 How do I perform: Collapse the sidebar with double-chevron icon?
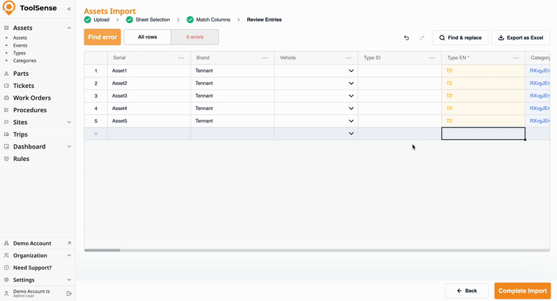tap(69, 8)
